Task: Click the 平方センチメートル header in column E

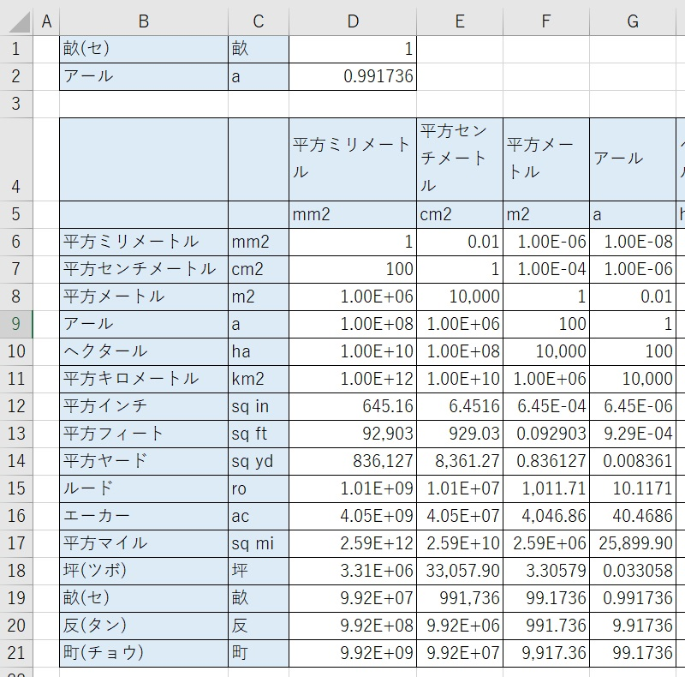Action: point(460,159)
